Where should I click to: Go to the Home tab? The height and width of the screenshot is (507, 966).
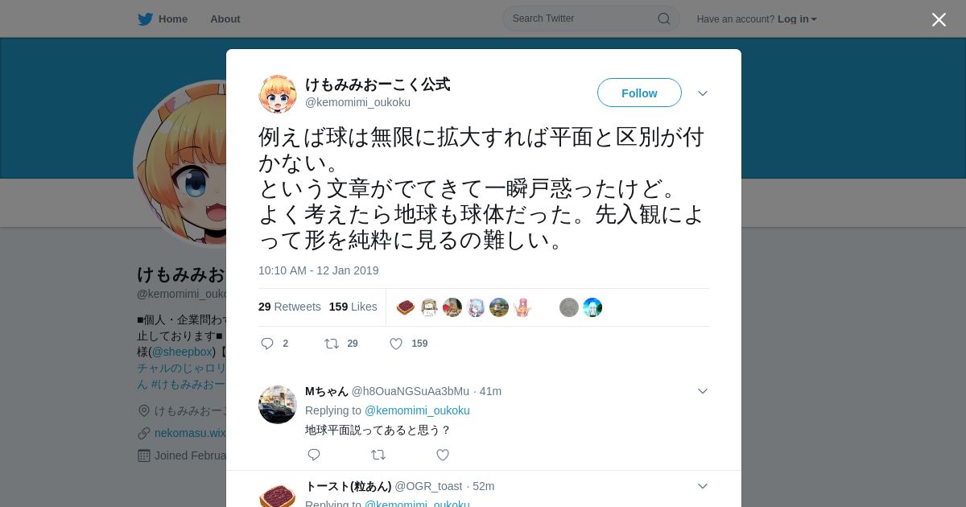click(x=173, y=19)
